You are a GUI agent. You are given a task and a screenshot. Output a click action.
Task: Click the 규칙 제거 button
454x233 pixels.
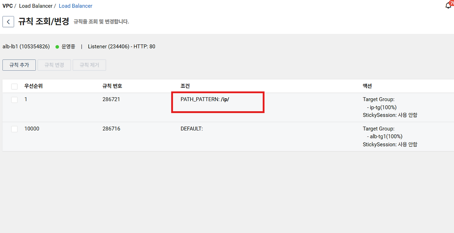(x=89, y=65)
